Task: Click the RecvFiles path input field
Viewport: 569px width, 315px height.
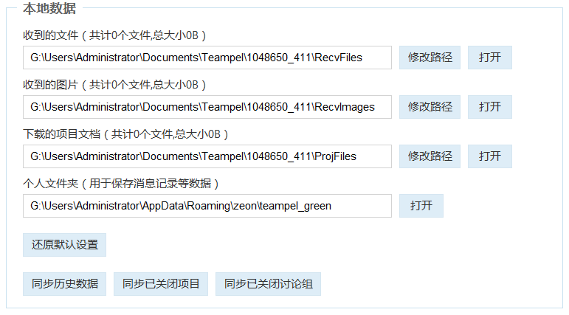Action: click(x=207, y=58)
